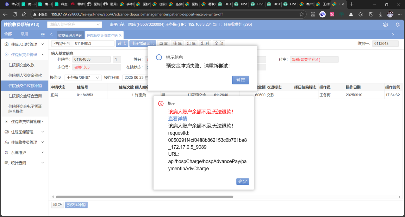Close the 住院预交金收款冲销 tab
Screen dimensions: 405x217
click(120, 35)
